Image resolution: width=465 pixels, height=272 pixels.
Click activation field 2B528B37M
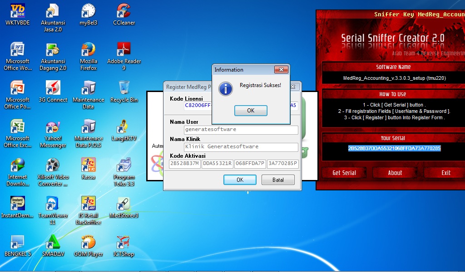click(185, 164)
